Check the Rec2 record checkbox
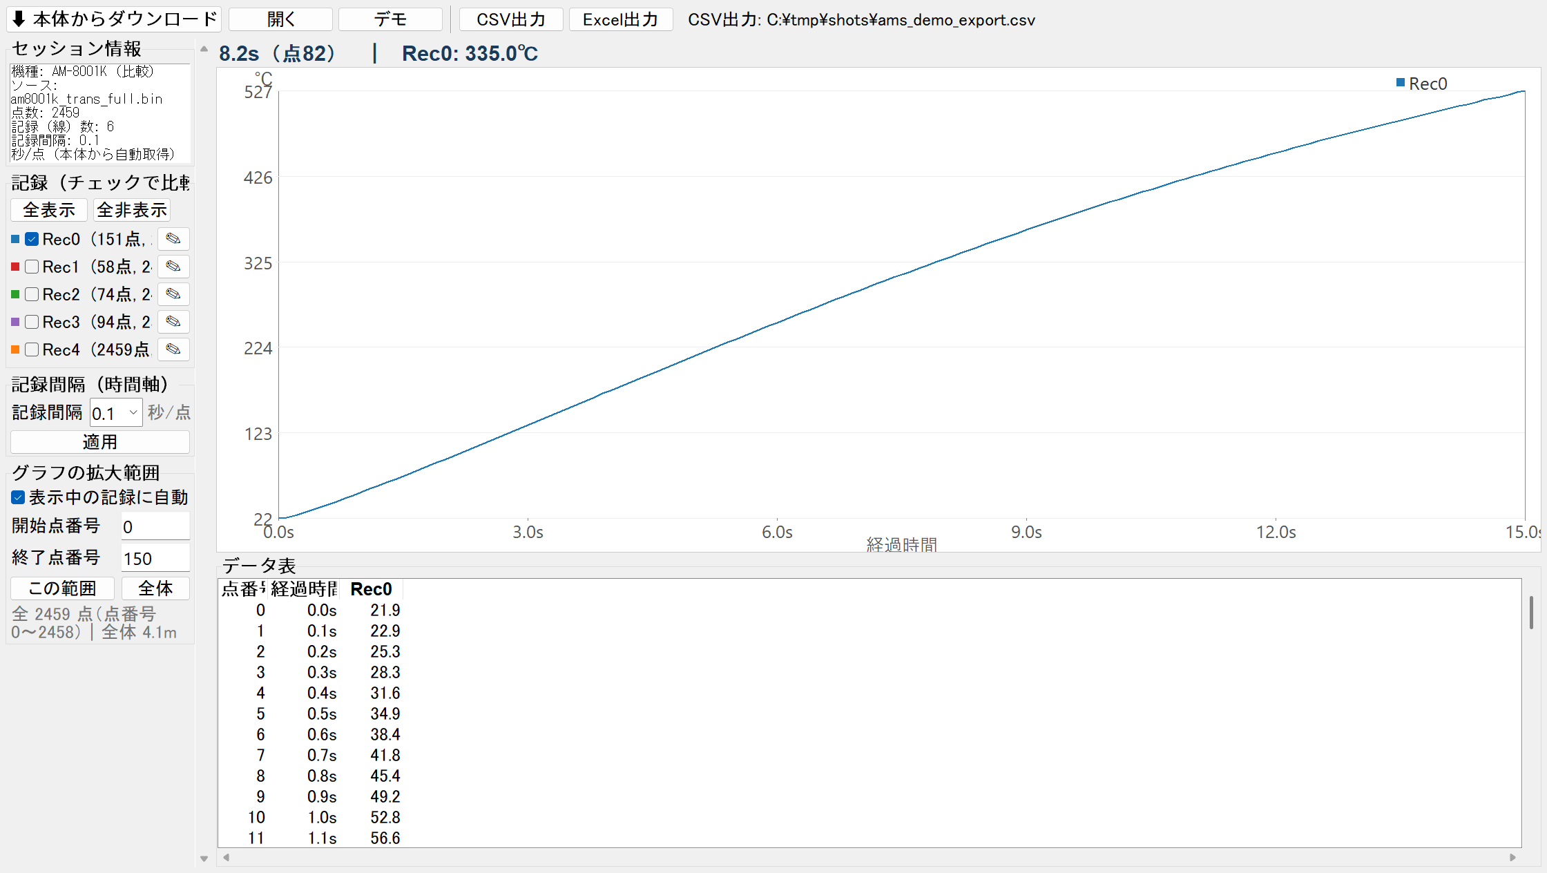Image resolution: width=1547 pixels, height=873 pixels. pos(32,294)
